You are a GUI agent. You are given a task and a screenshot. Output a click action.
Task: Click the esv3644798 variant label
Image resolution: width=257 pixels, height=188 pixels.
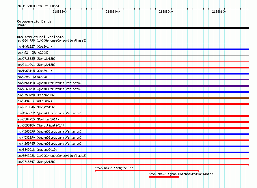click(x=52, y=40)
